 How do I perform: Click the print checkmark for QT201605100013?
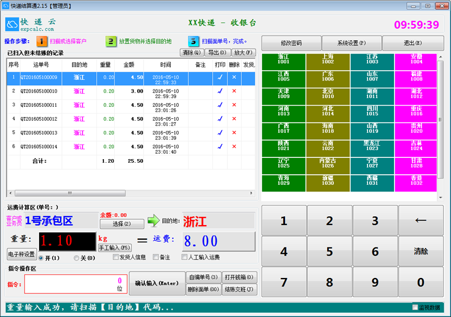click(220, 133)
